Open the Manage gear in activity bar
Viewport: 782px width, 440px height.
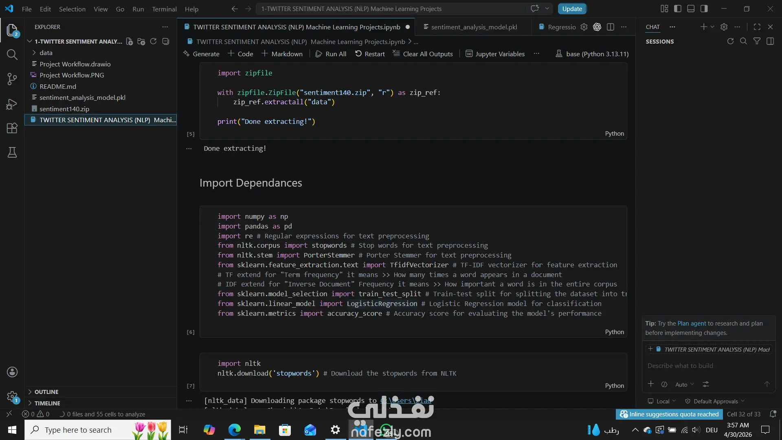tap(12, 396)
